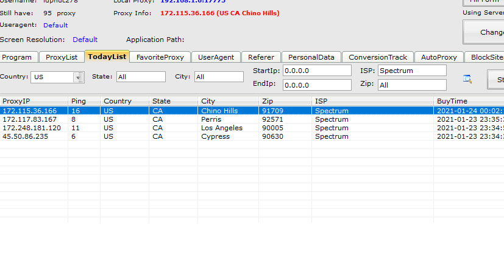Open the ProxyList tab
The image size is (504, 280).
click(x=62, y=57)
